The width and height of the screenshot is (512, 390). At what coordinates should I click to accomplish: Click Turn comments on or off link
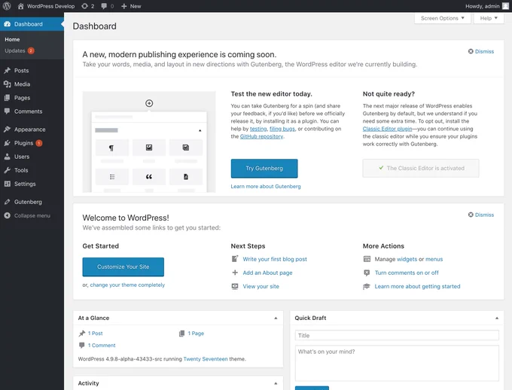407,273
